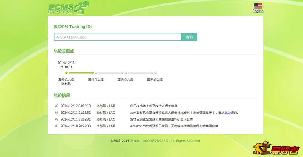Click the 易客满 footer link
This screenshot has height=157, width=303.
[x=134, y=141]
